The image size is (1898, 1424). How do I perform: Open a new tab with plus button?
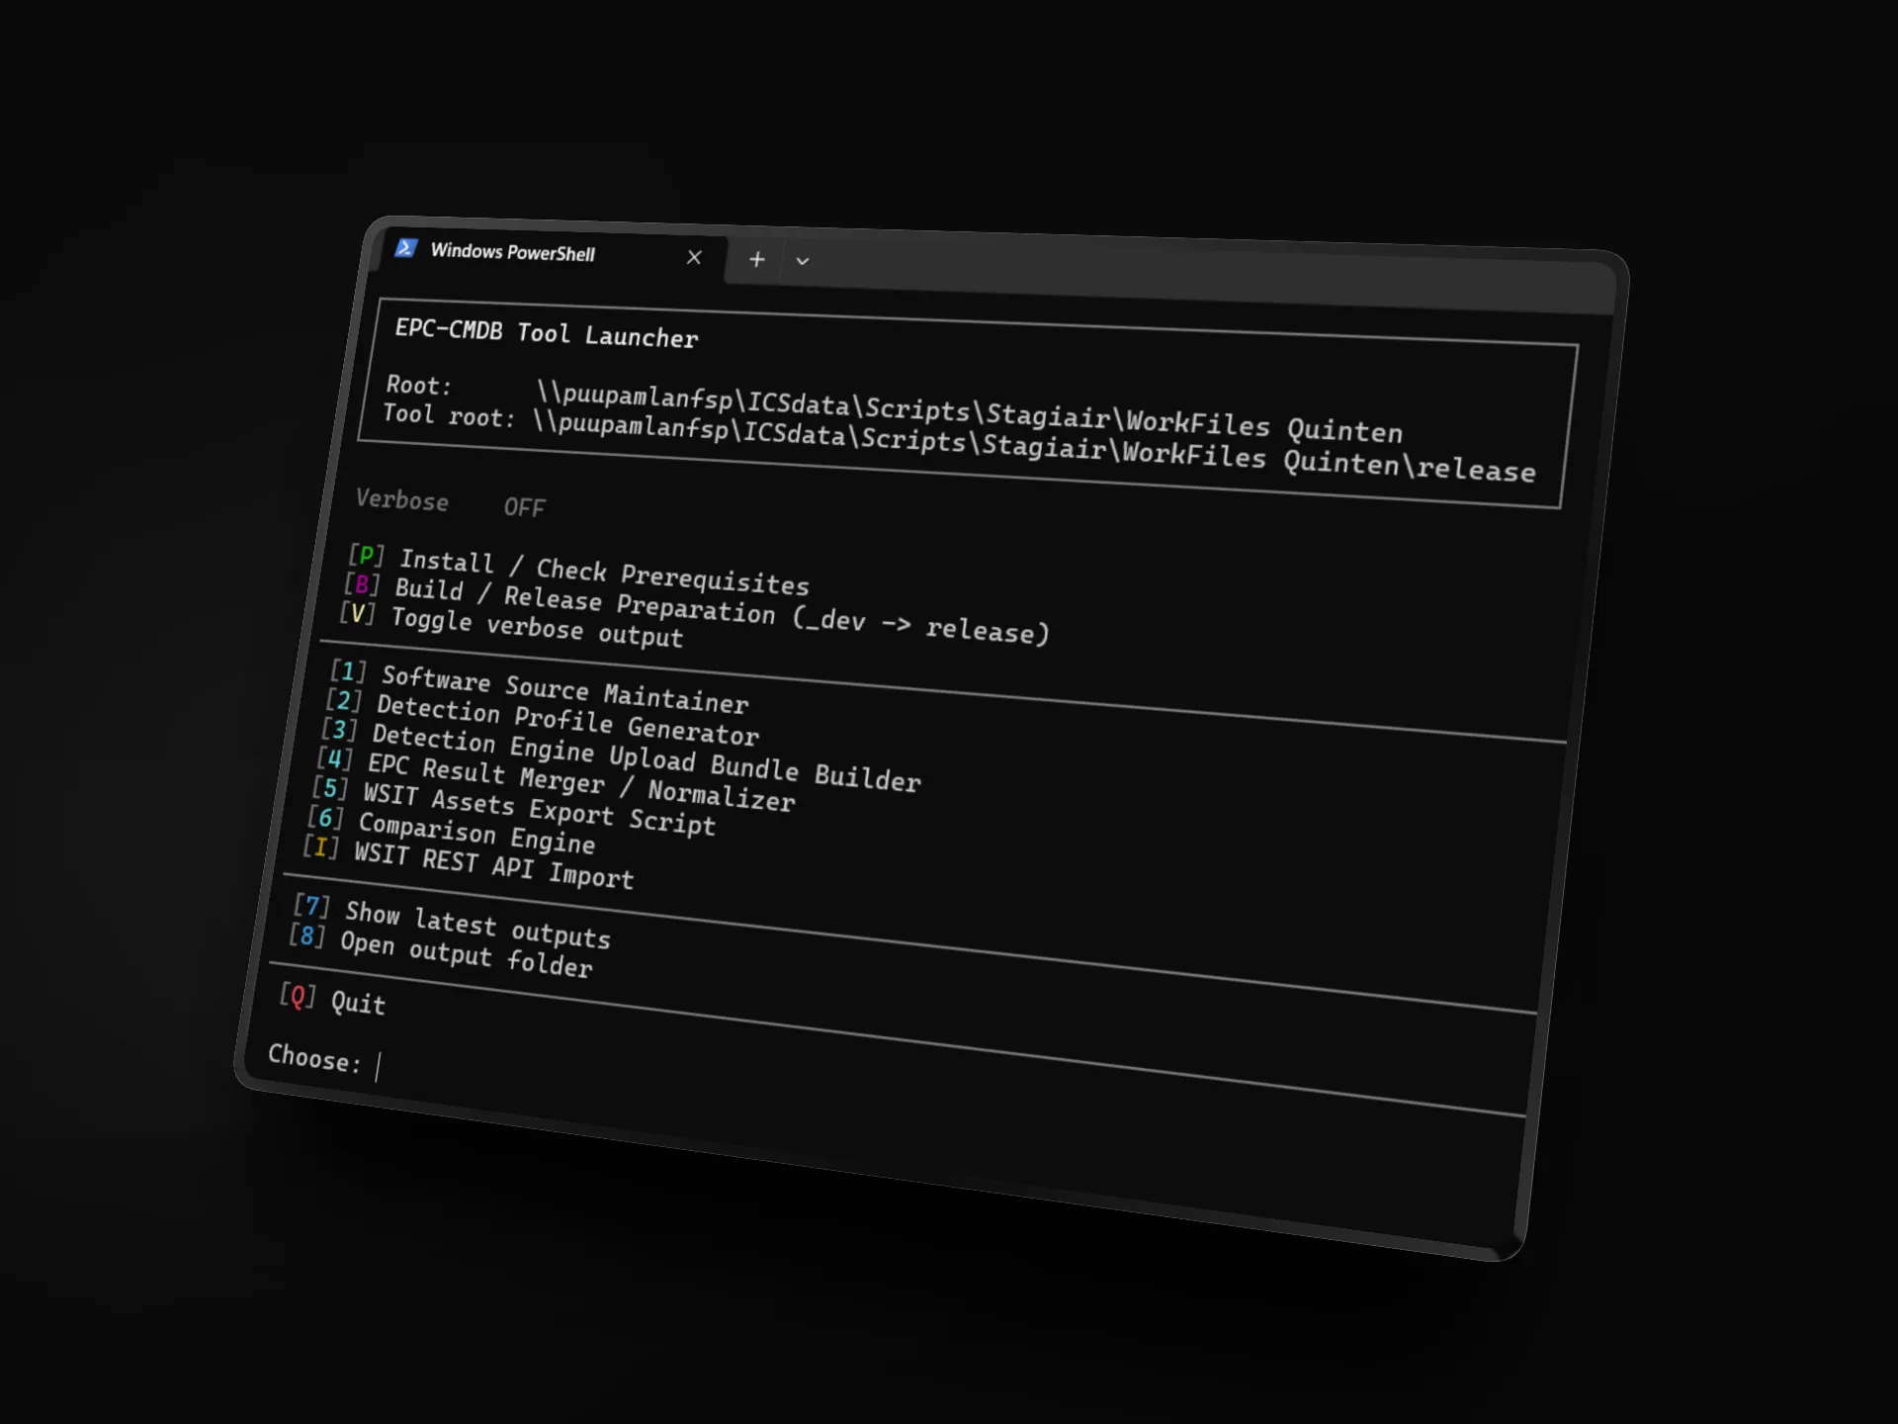pyautogui.click(x=756, y=260)
